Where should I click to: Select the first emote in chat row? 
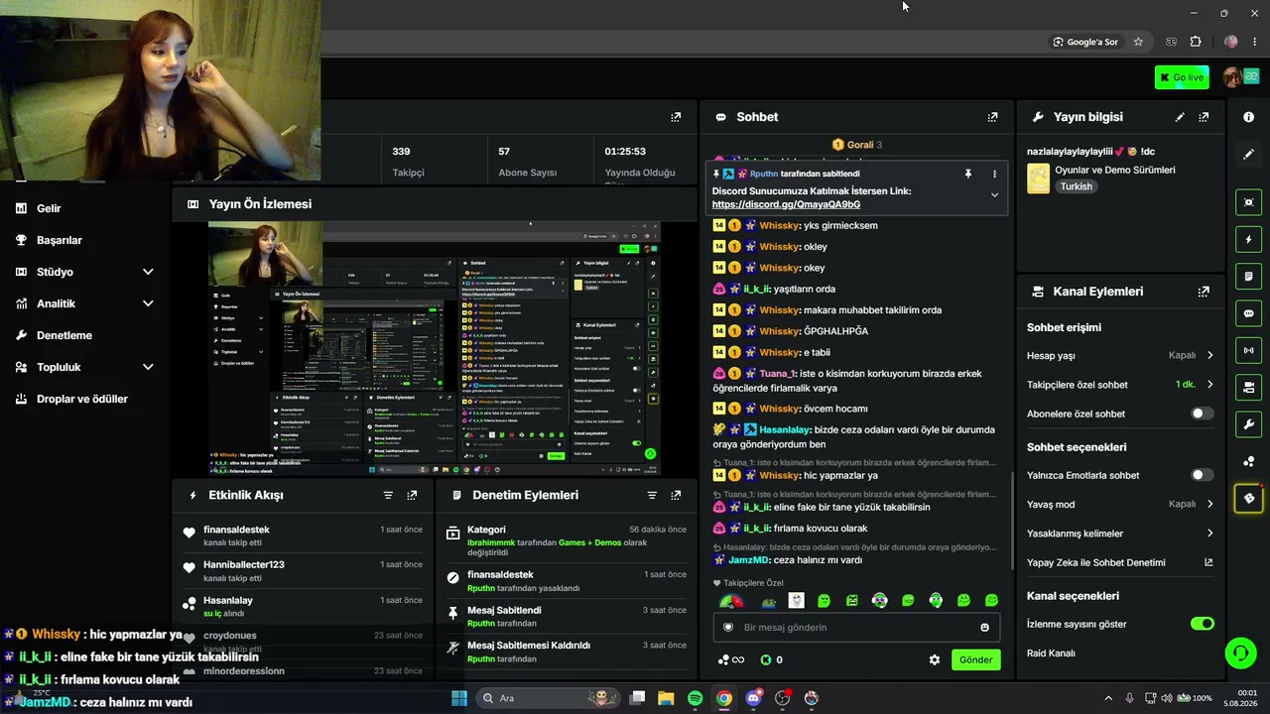[x=730, y=601]
